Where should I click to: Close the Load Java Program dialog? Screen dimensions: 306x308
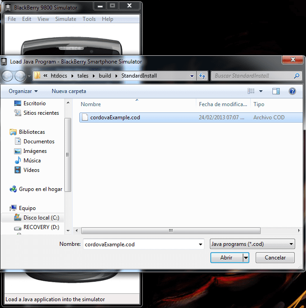(293, 59)
